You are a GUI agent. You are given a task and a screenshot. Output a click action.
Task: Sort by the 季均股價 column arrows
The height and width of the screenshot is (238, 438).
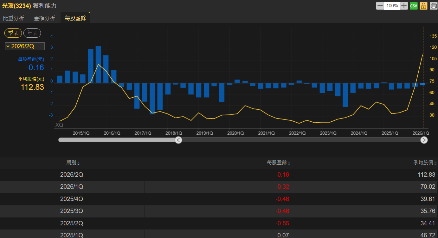pyautogui.click(x=435, y=163)
